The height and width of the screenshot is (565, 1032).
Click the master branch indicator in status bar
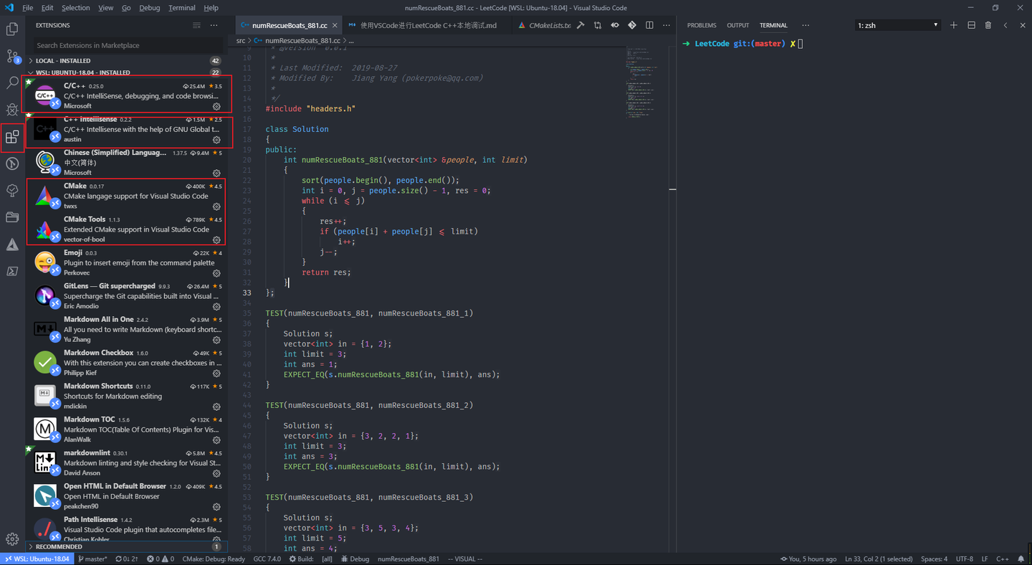[92, 559]
